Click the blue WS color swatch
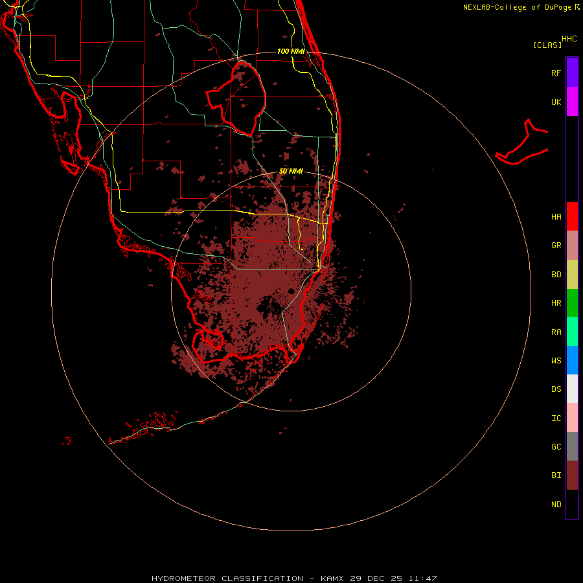Image resolution: width=583 pixels, height=583 pixels. (x=572, y=360)
